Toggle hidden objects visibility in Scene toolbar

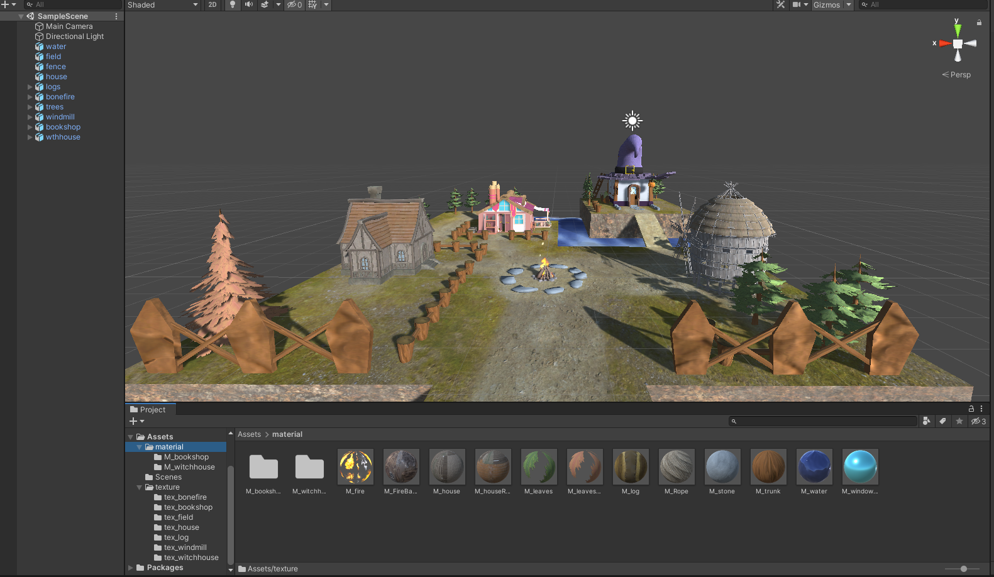point(295,5)
